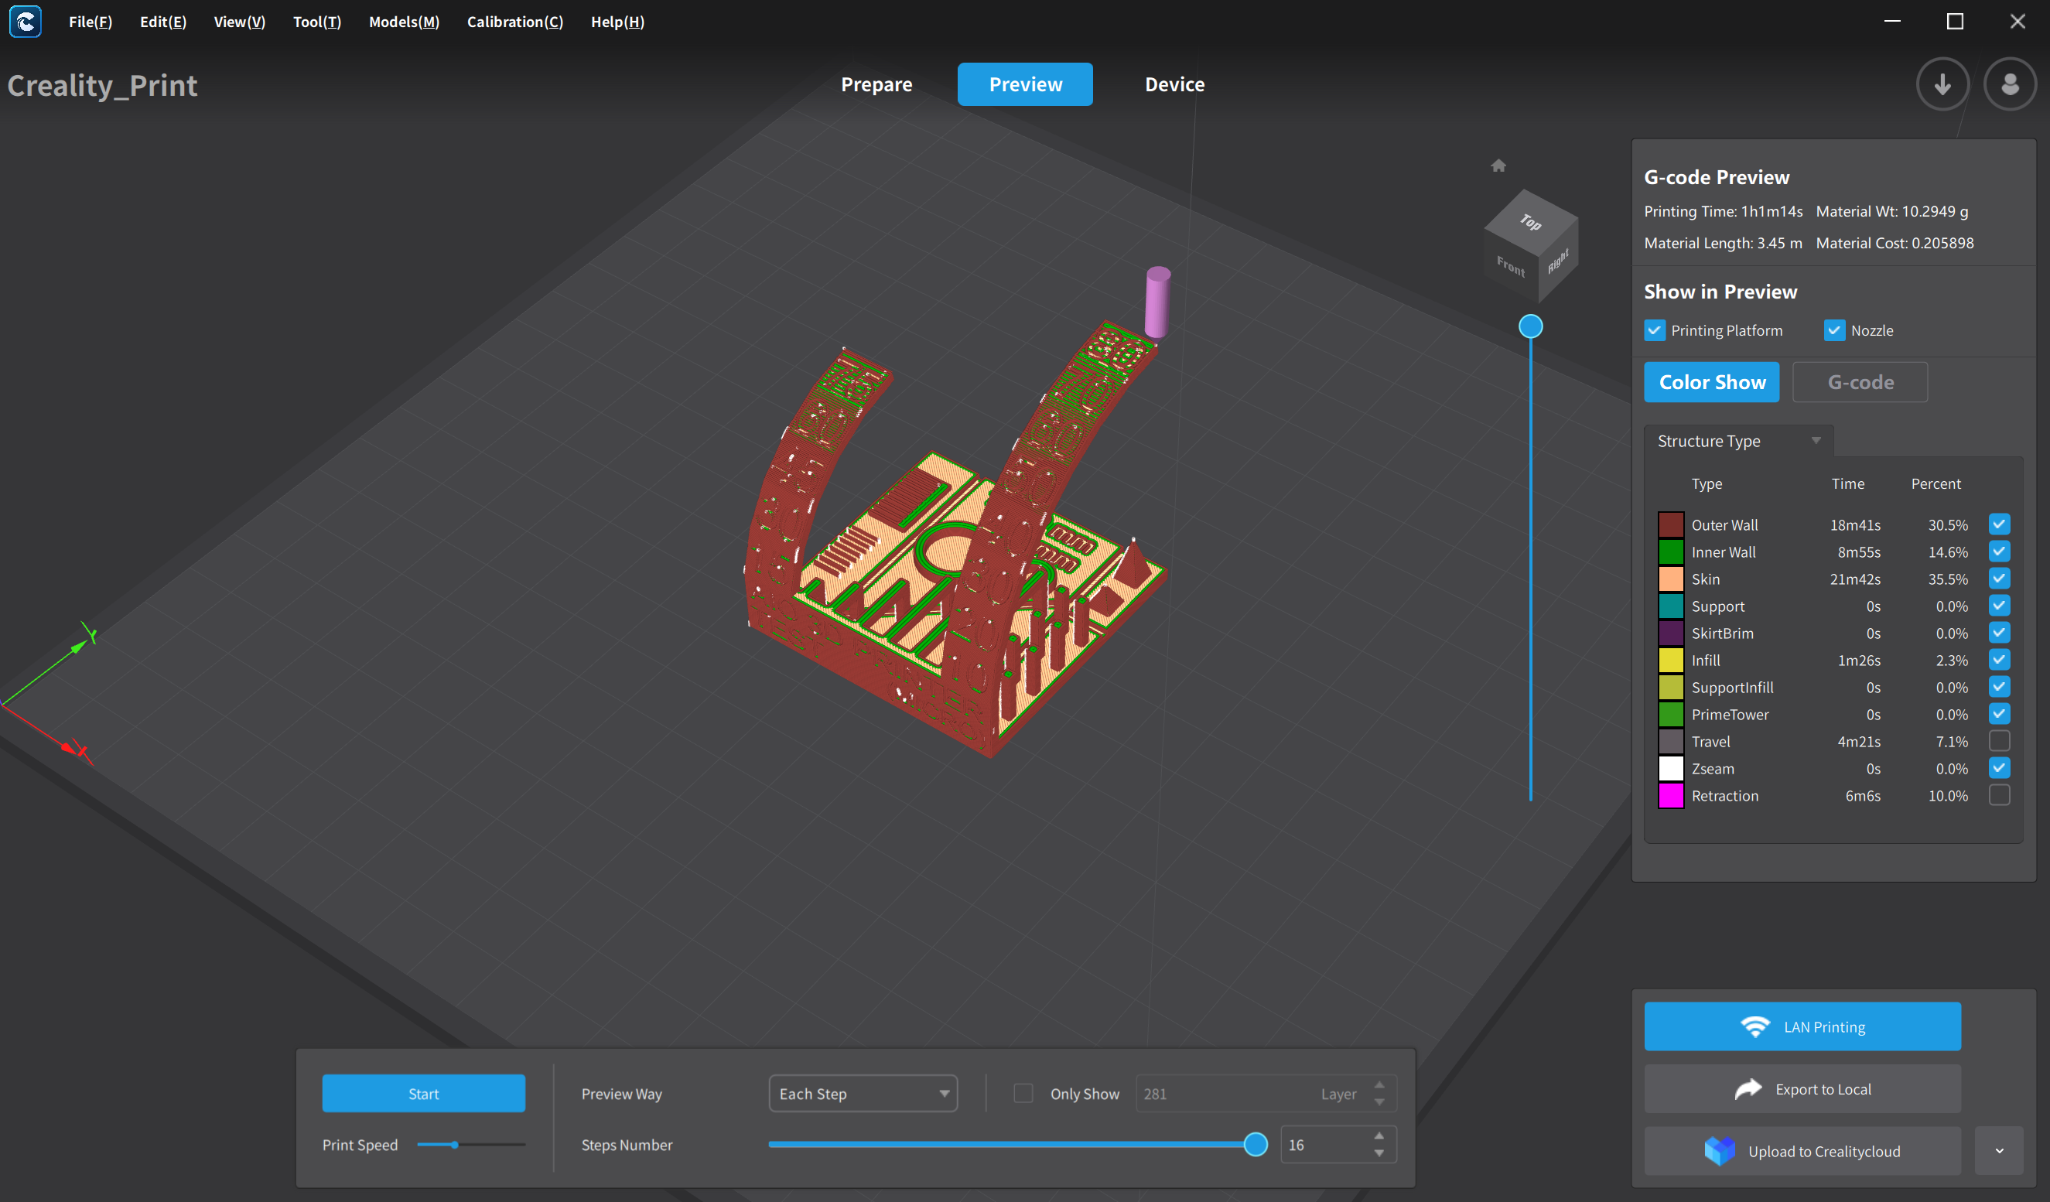Click Export to Local button

[1802, 1089]
